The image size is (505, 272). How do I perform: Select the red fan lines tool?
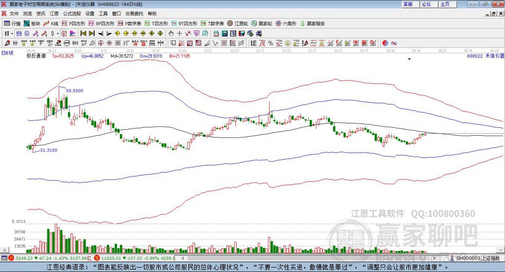[181, 43]
